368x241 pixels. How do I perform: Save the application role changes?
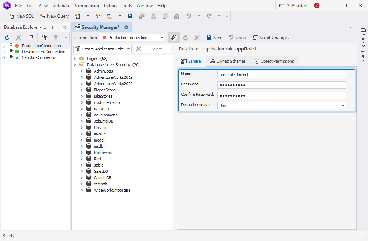(x=214, y=37)
